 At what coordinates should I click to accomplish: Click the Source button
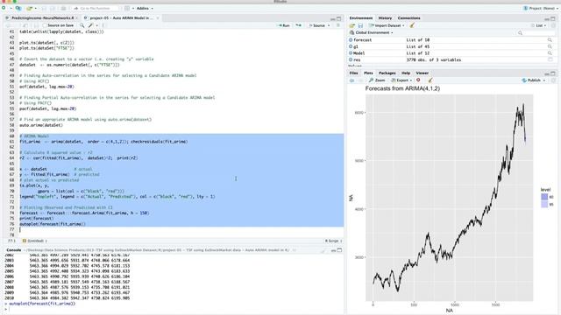click(x=317, y=25)
